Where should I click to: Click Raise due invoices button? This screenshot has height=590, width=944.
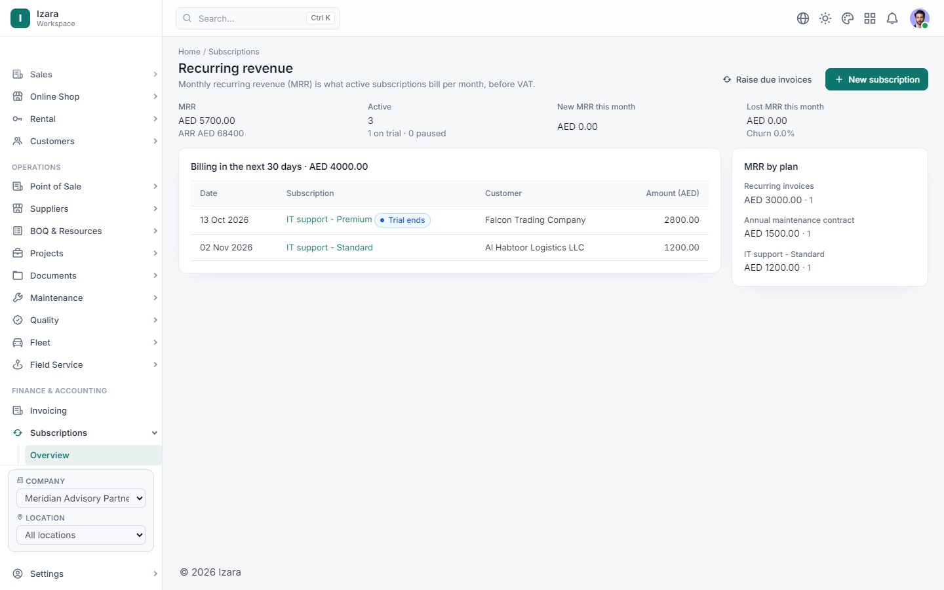pyautogui.click(x=767, y=79)
